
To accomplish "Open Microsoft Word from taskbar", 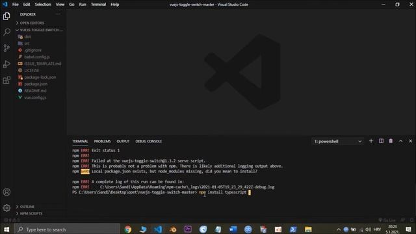I will coord(233,229).
